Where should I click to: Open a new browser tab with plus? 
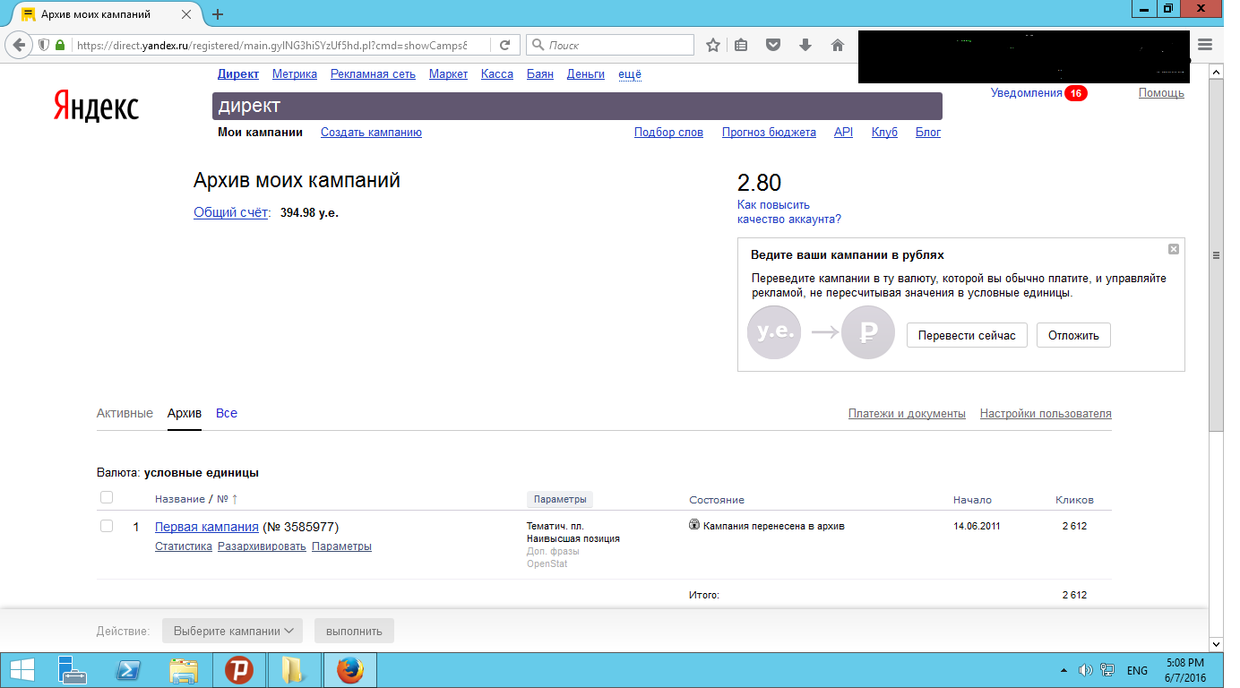tap(218, 14)
